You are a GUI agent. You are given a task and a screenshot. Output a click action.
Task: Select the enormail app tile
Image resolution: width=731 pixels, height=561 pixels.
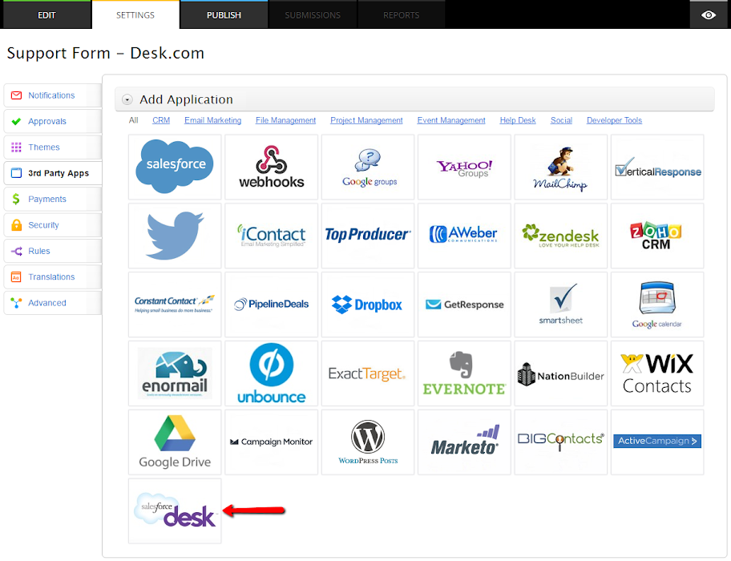coord(175,373)
